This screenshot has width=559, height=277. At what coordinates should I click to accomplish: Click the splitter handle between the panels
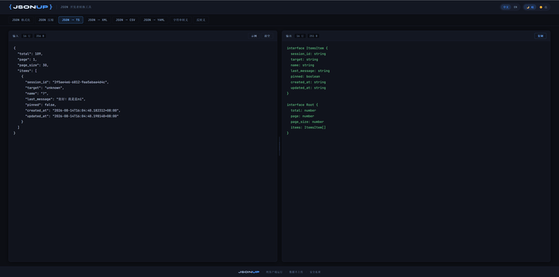279,147
